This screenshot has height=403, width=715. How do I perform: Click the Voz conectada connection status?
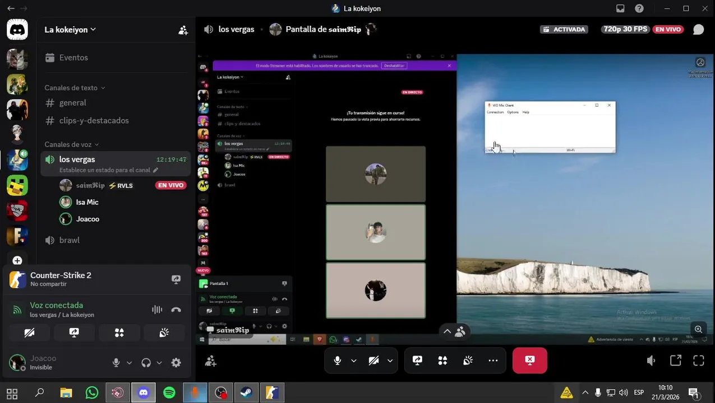coord(56,305)
